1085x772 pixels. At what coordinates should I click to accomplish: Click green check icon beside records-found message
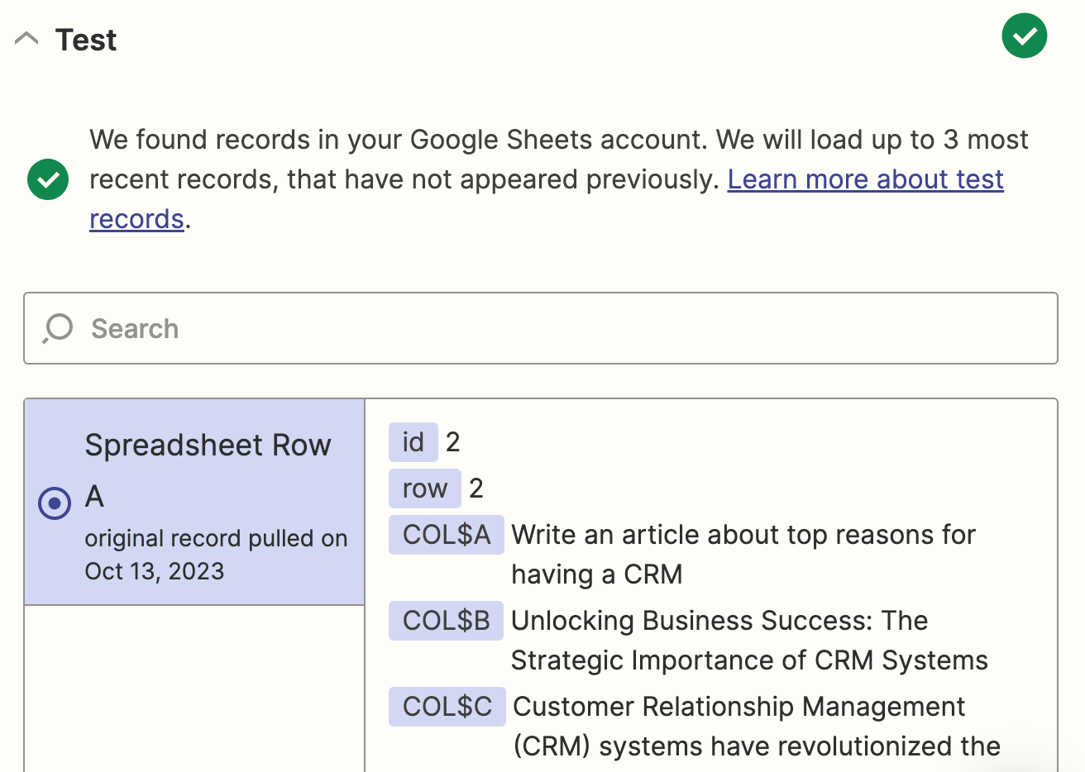pyautogui.click(x=48, y=179)
